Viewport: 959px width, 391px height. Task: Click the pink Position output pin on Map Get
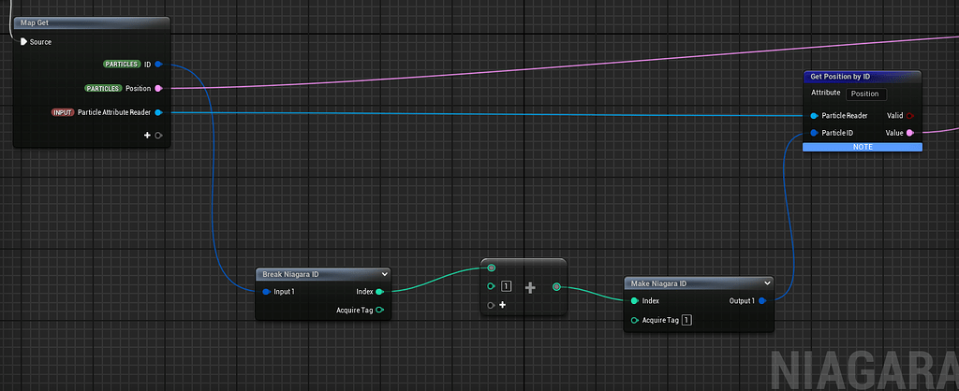pos(158,89)
